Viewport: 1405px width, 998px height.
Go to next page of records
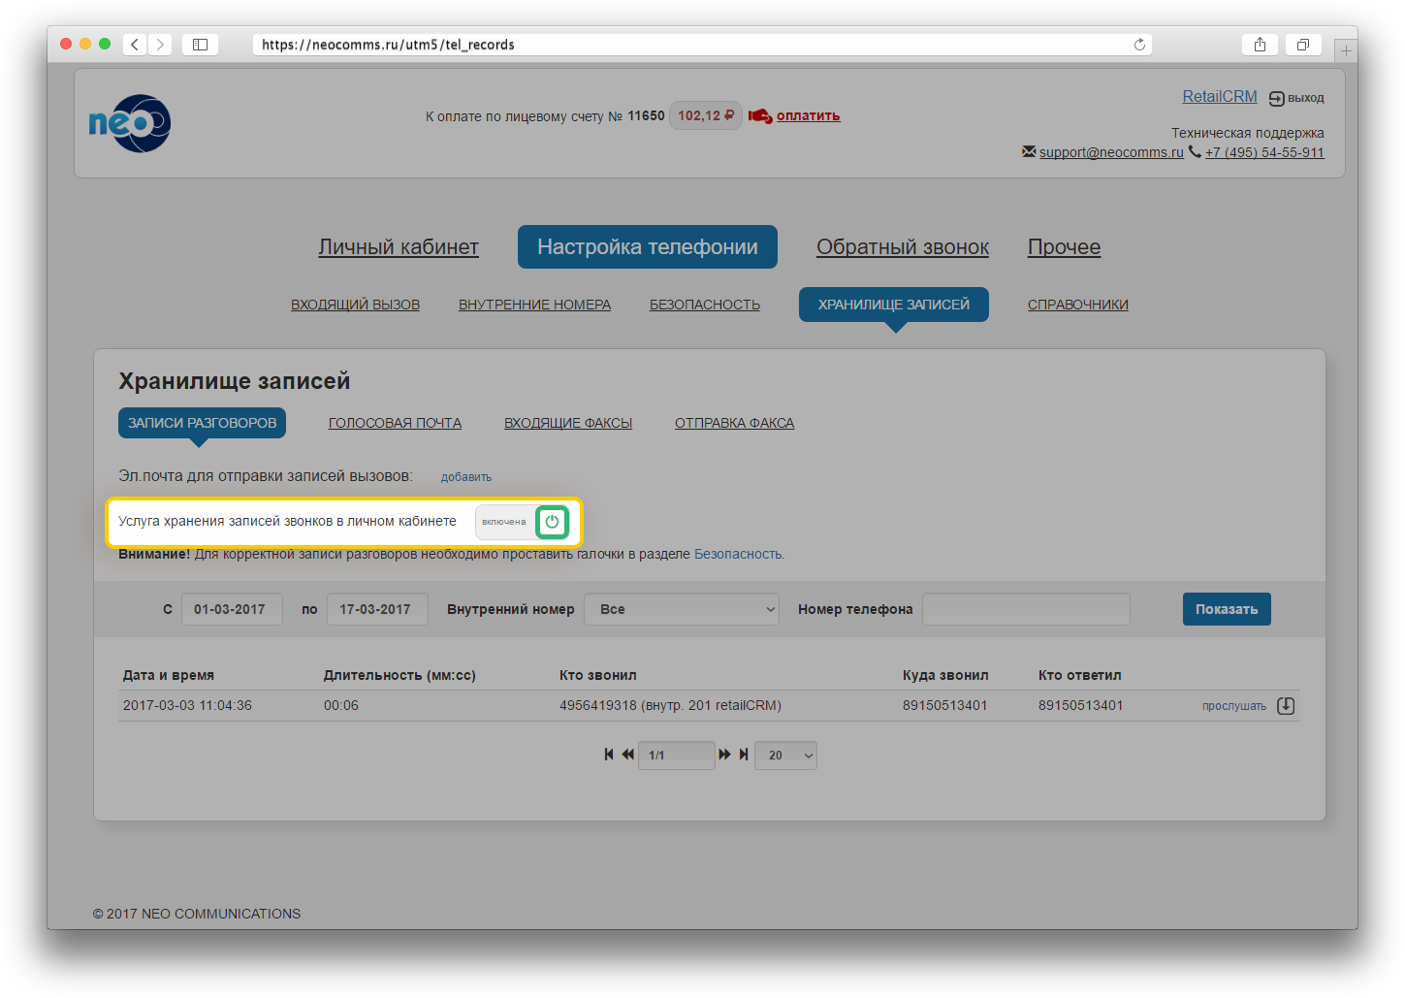tap(724, 755)
